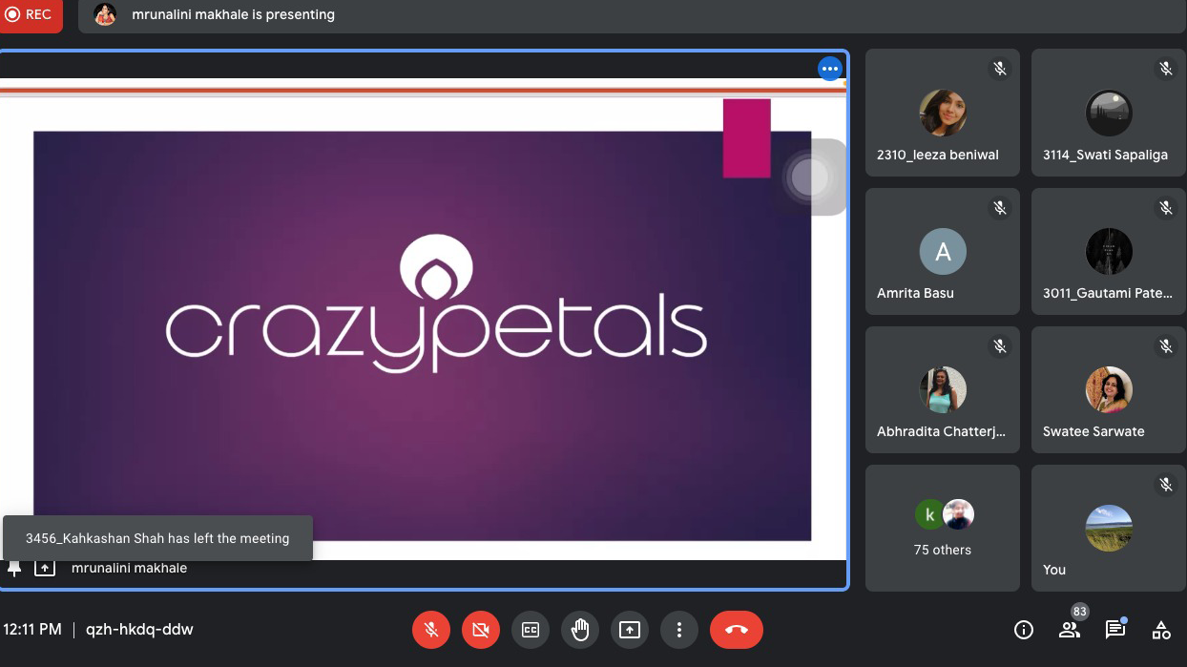The height and width of the screenshot is (667, 1187).
Task: Raise your hand
Action: coord(580,630)
